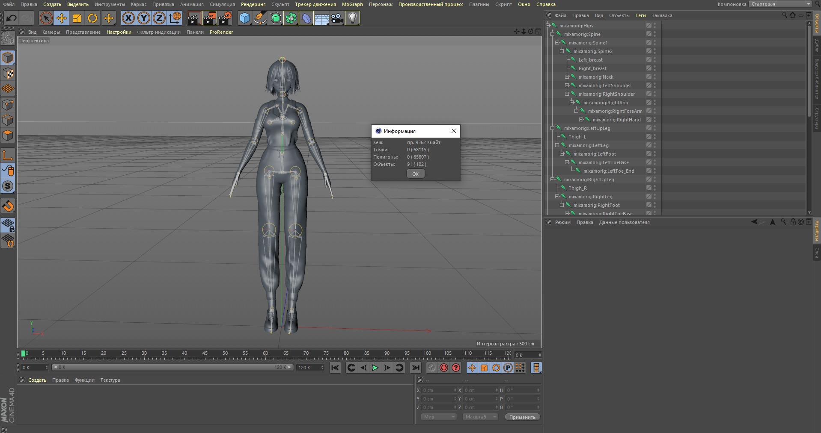Click OK in Информация dialog
The width and height of the screenshot is (821, 433).
coord(415,174)
